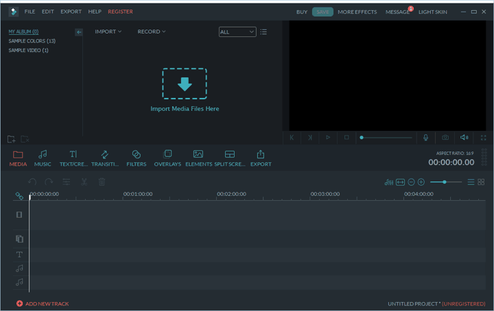The height and width of the screenshot is (311, 494).
Task: Switch to LIGHT SKIN theme
Action: tap(432, 12)
